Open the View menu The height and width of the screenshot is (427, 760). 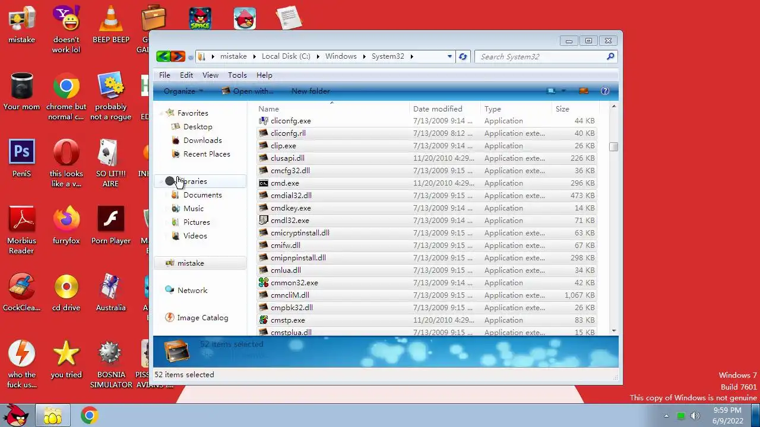click(x=210, y=75)
